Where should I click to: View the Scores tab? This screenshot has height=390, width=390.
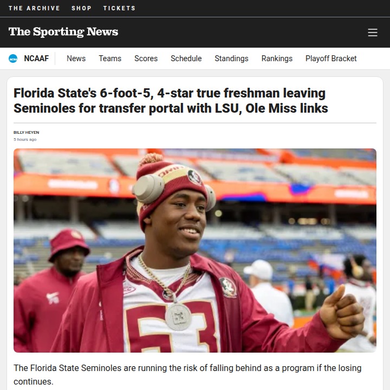pos(146,58)
